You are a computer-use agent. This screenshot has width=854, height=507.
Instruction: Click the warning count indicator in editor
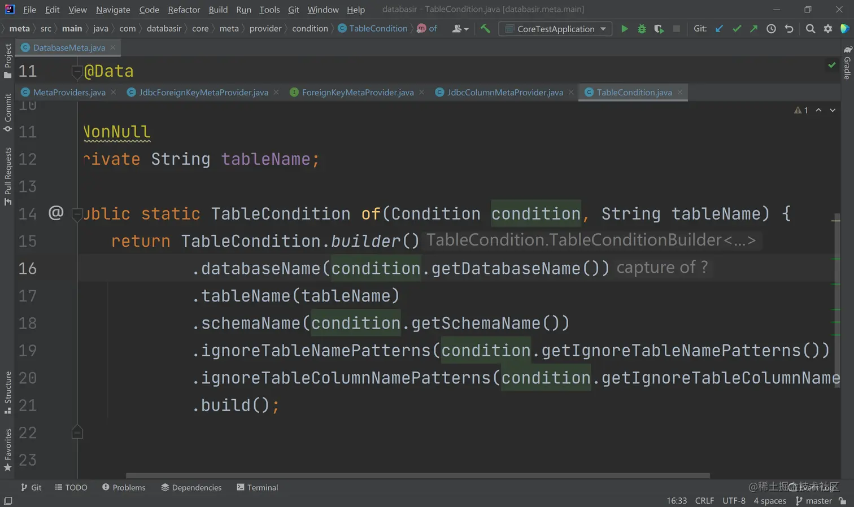(801, 111)
